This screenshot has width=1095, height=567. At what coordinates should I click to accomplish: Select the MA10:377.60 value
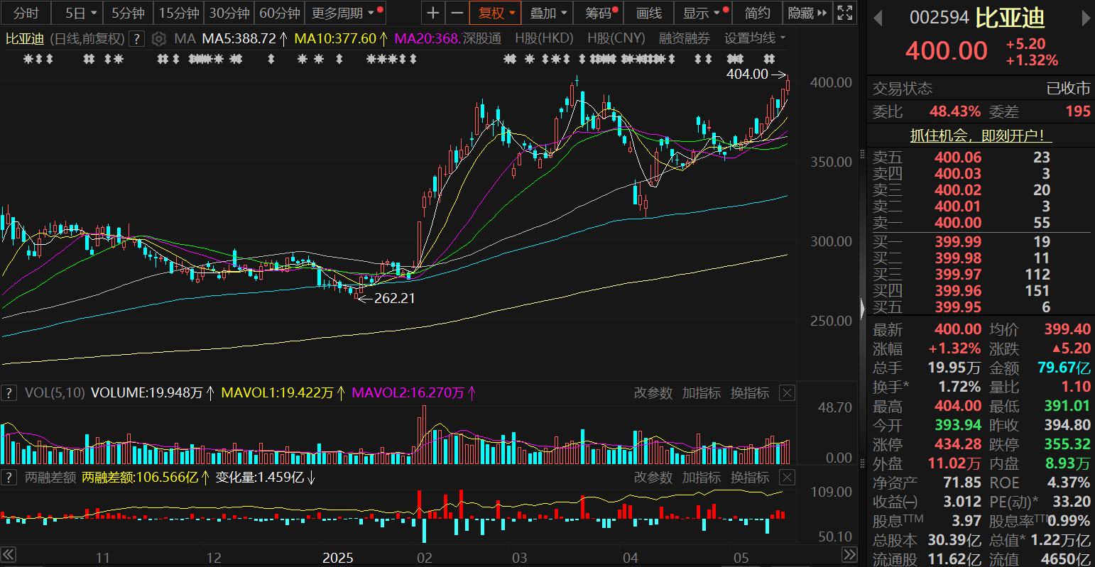click(x=334, y=38)
